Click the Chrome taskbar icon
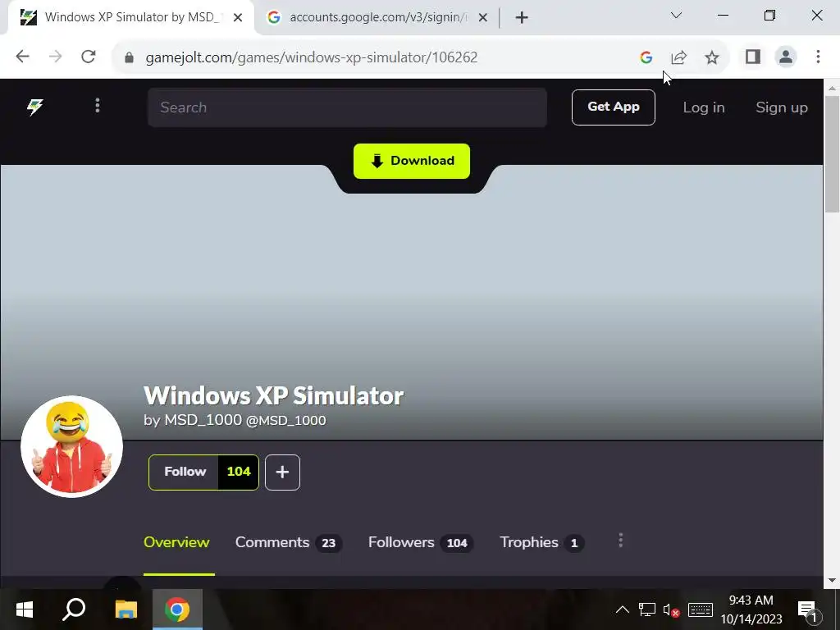 click(x=177, y=609)
